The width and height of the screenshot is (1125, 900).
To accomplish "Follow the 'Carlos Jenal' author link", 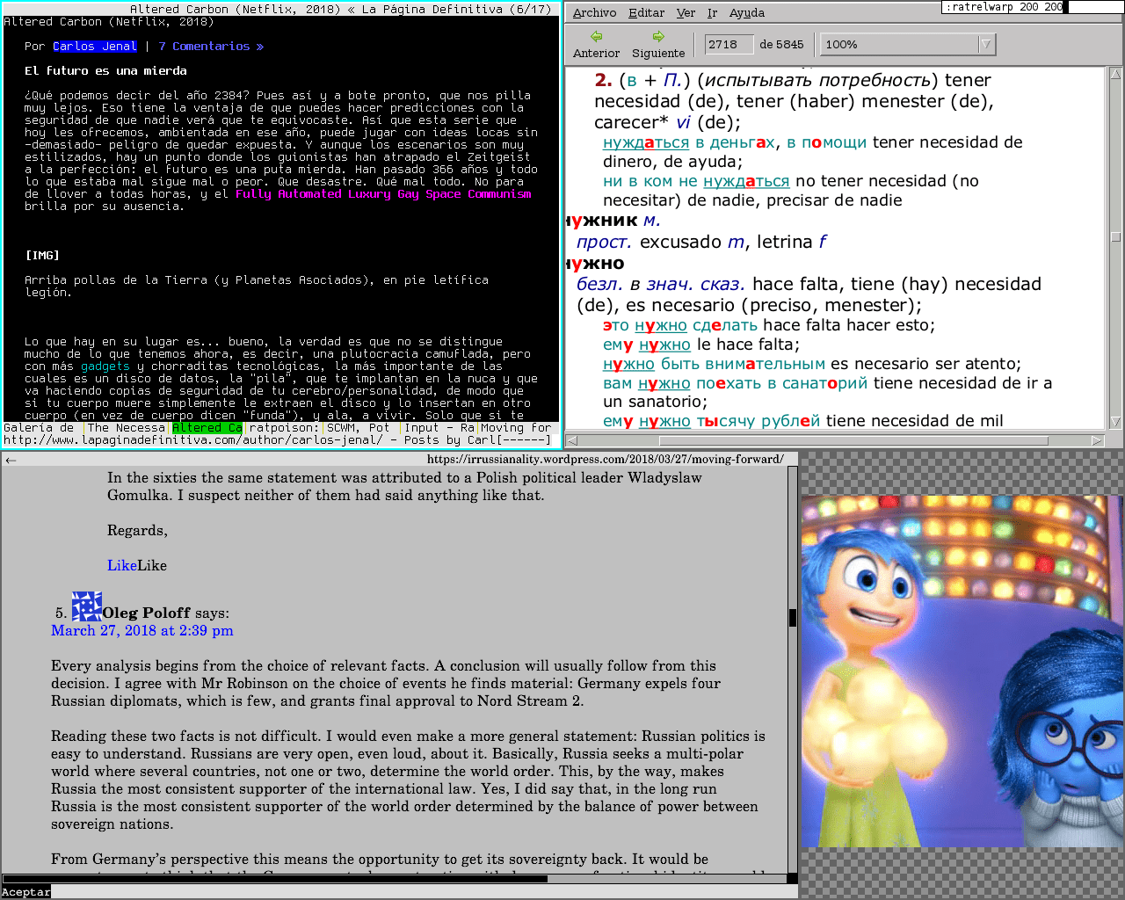I will click(x=95, y=47).
